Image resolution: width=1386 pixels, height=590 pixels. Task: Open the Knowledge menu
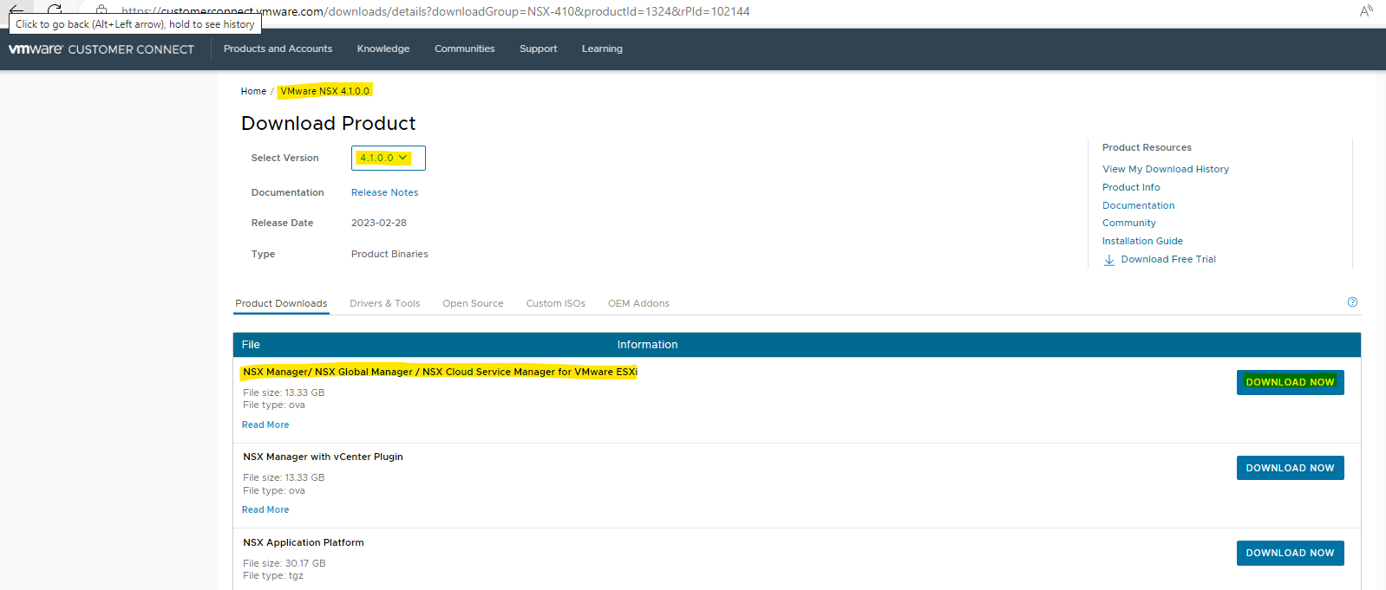click(383, 49)
